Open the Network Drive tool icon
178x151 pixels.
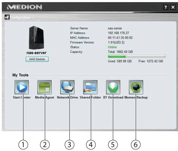click(x=67, y=87)
